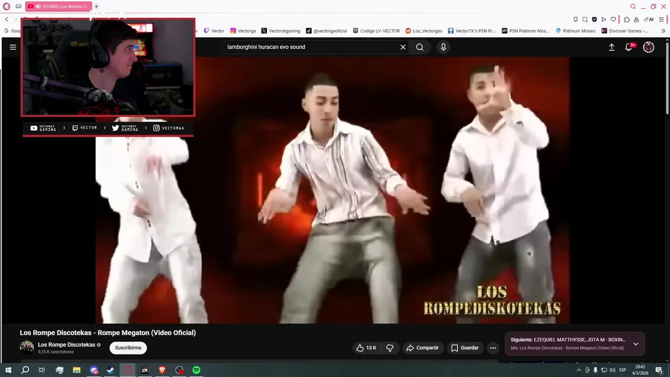Image resolution: width=670 pixels, height=377 pixels.
Task: Expand the bookmarks overflow double chevron
Action: (x=664, y=31)
